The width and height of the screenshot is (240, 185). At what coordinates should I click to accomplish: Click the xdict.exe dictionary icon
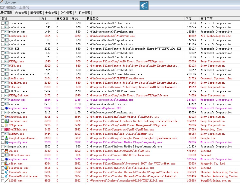coord(7,163)
